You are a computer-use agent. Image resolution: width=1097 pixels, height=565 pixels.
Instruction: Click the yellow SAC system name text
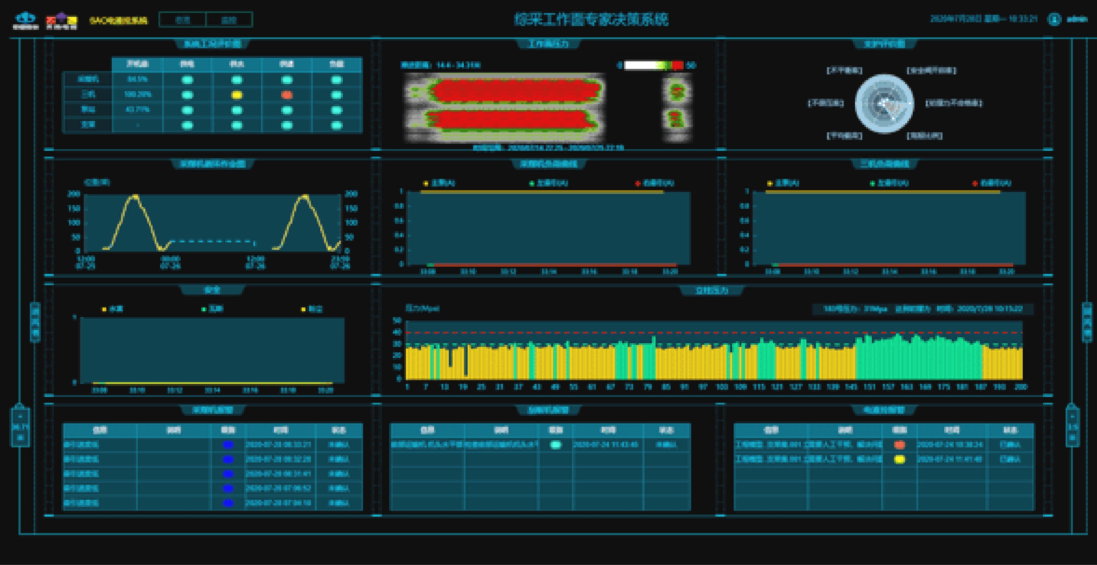click(118, 21)
